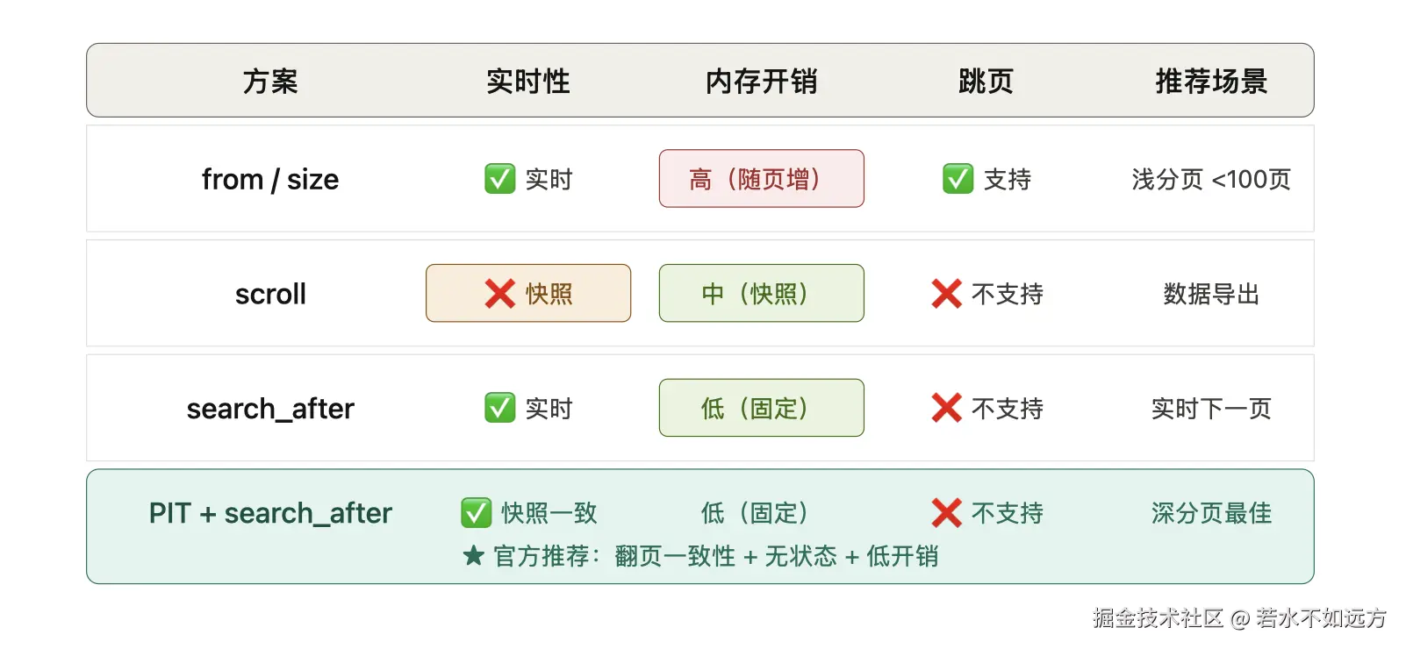This screenshot has height=649, width=1406.
Task: Click the from / size row label
Action: tap(270, 180)
